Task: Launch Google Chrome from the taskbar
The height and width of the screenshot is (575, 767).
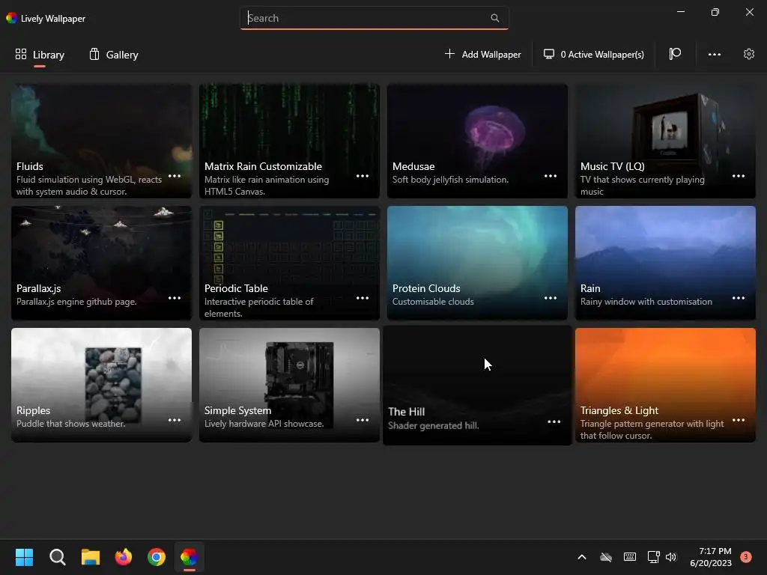Action: tap(157, 557)
